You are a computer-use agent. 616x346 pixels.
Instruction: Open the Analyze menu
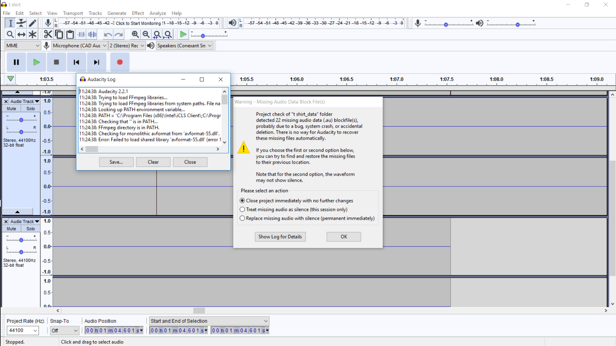point(158,13)
